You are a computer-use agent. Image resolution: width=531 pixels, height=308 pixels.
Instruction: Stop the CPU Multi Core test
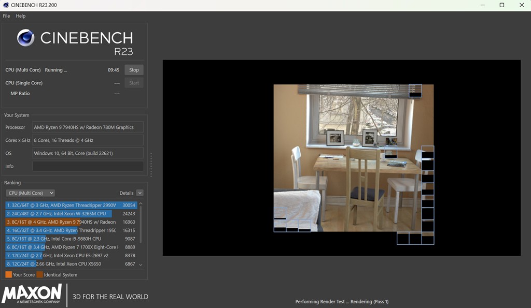click(134, 70)
